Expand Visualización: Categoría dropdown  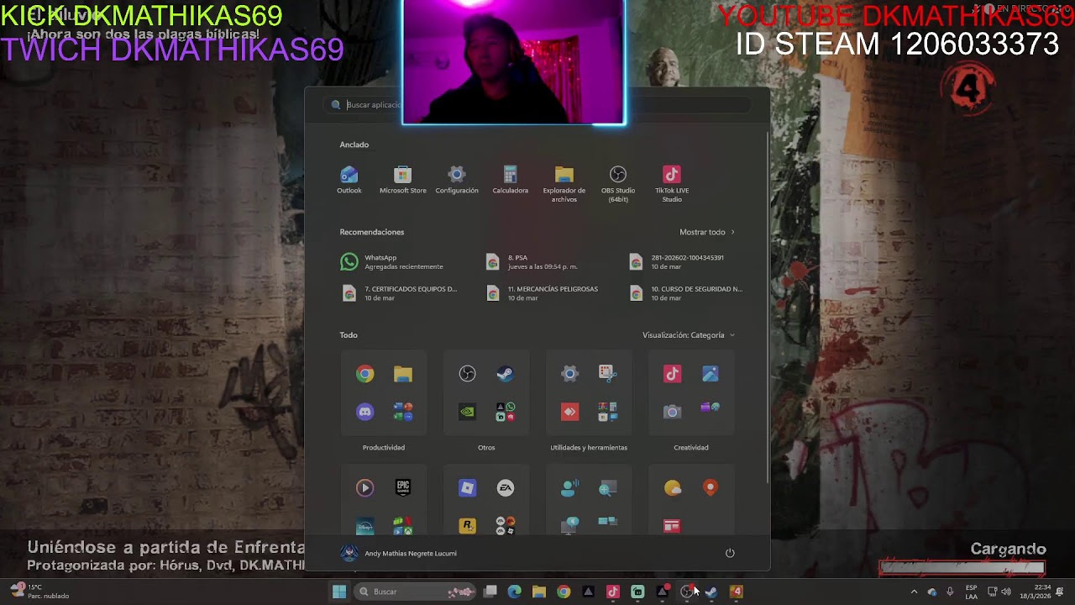689,335
